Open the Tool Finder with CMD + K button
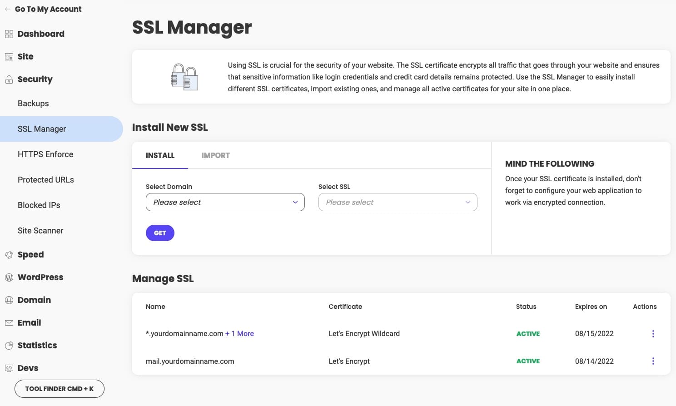The image size is (676, 406). pos(59,389)
